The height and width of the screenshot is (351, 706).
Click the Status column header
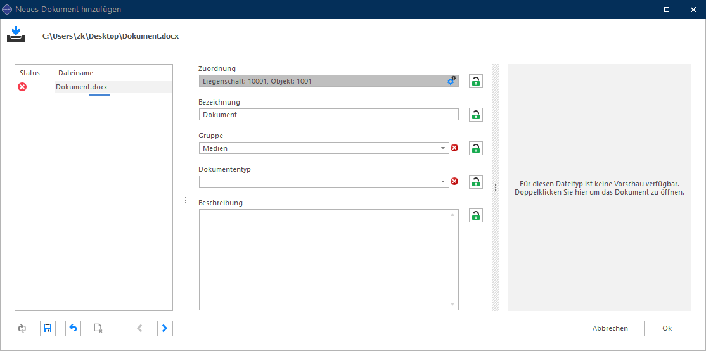click(x=30, y=73)
